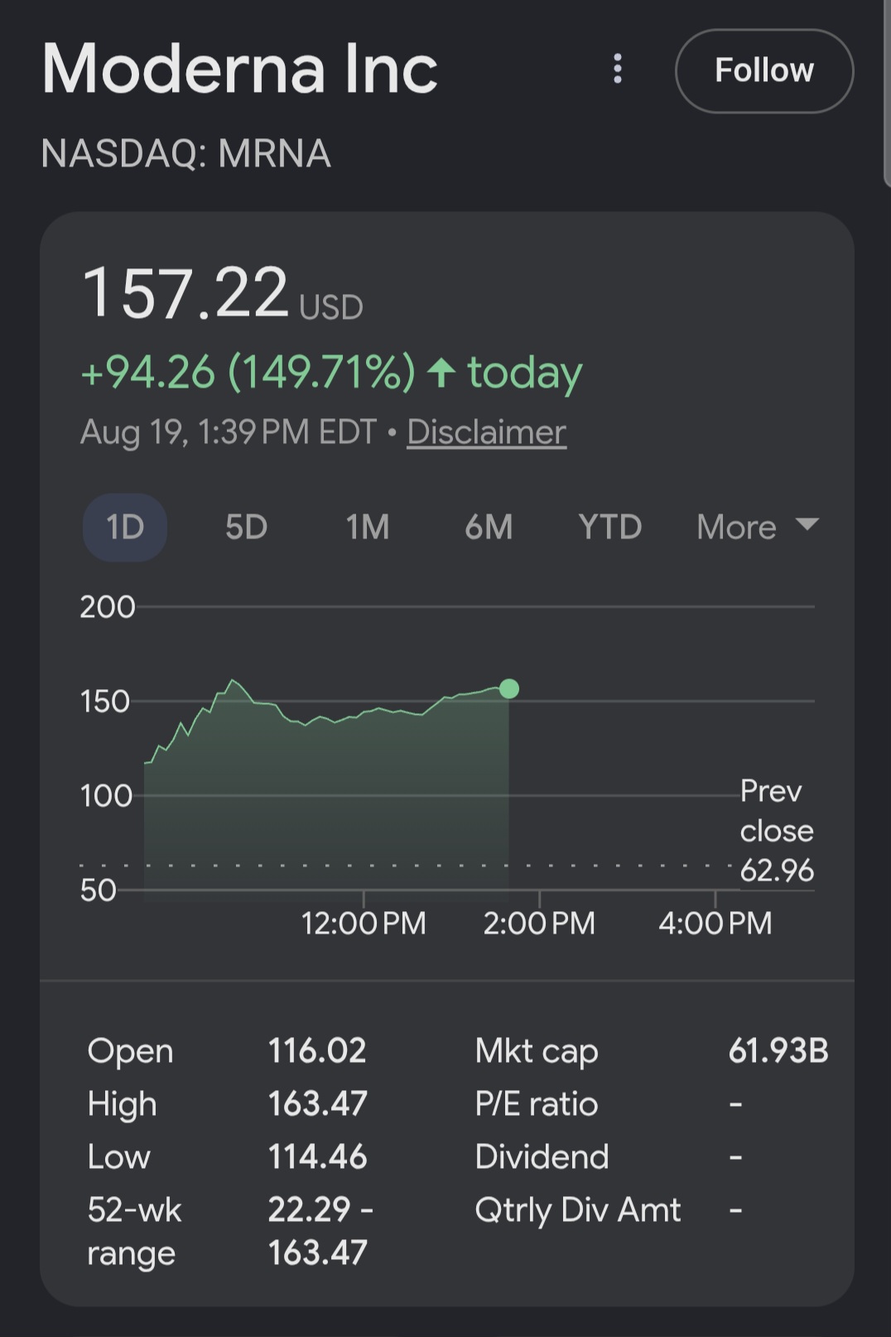
Task: Click the Moderna Inc title
Action: [239, 69]
